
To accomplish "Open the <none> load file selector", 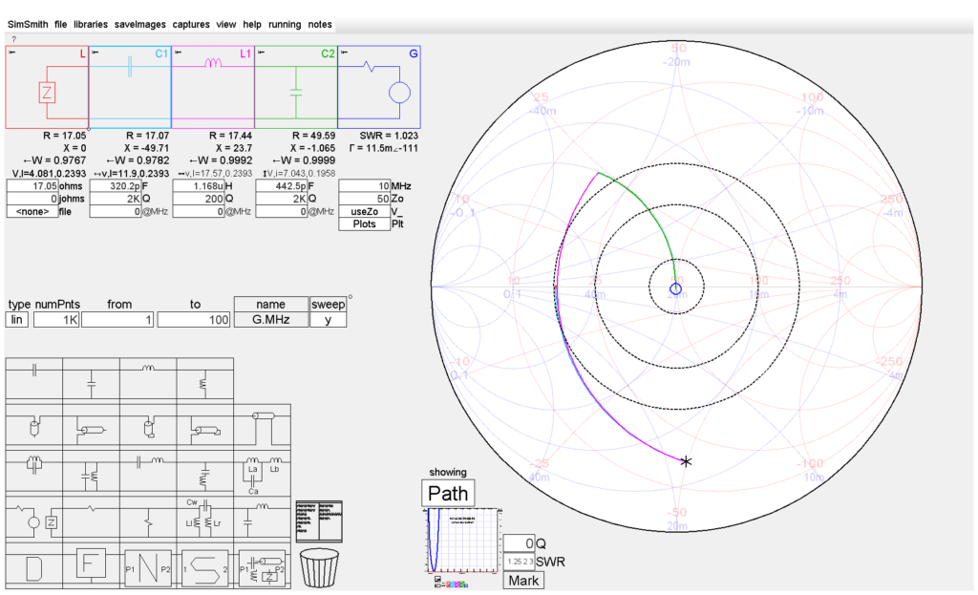I will tap(32, 211).
